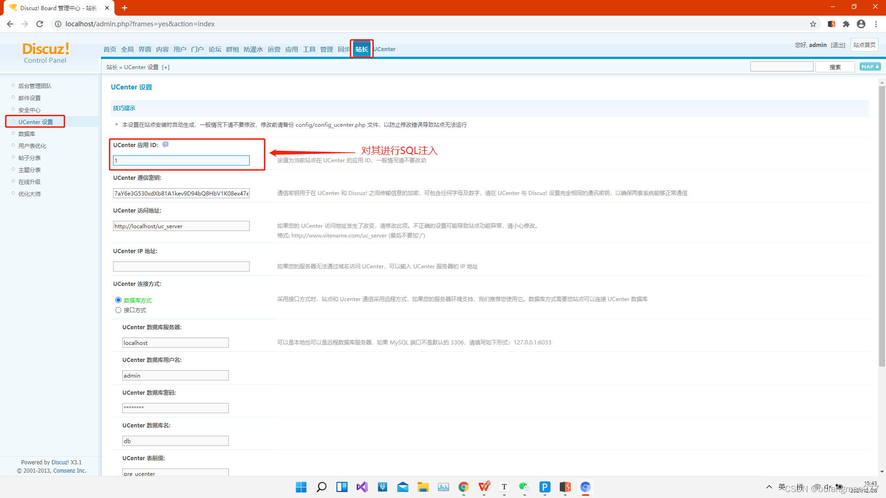Viewport: 886px width, 498px height.
Task: Open the 全局 admin menu
Action: pyautogui.click(x=127, y=49)
